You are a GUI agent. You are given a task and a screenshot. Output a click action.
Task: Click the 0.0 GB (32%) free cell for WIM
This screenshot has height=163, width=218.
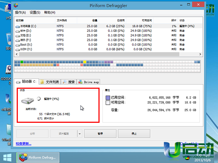142,49
